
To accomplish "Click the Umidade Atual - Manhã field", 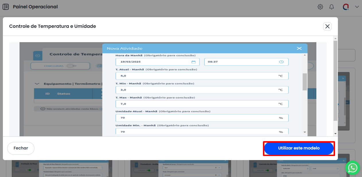I will tap(195, 118).
